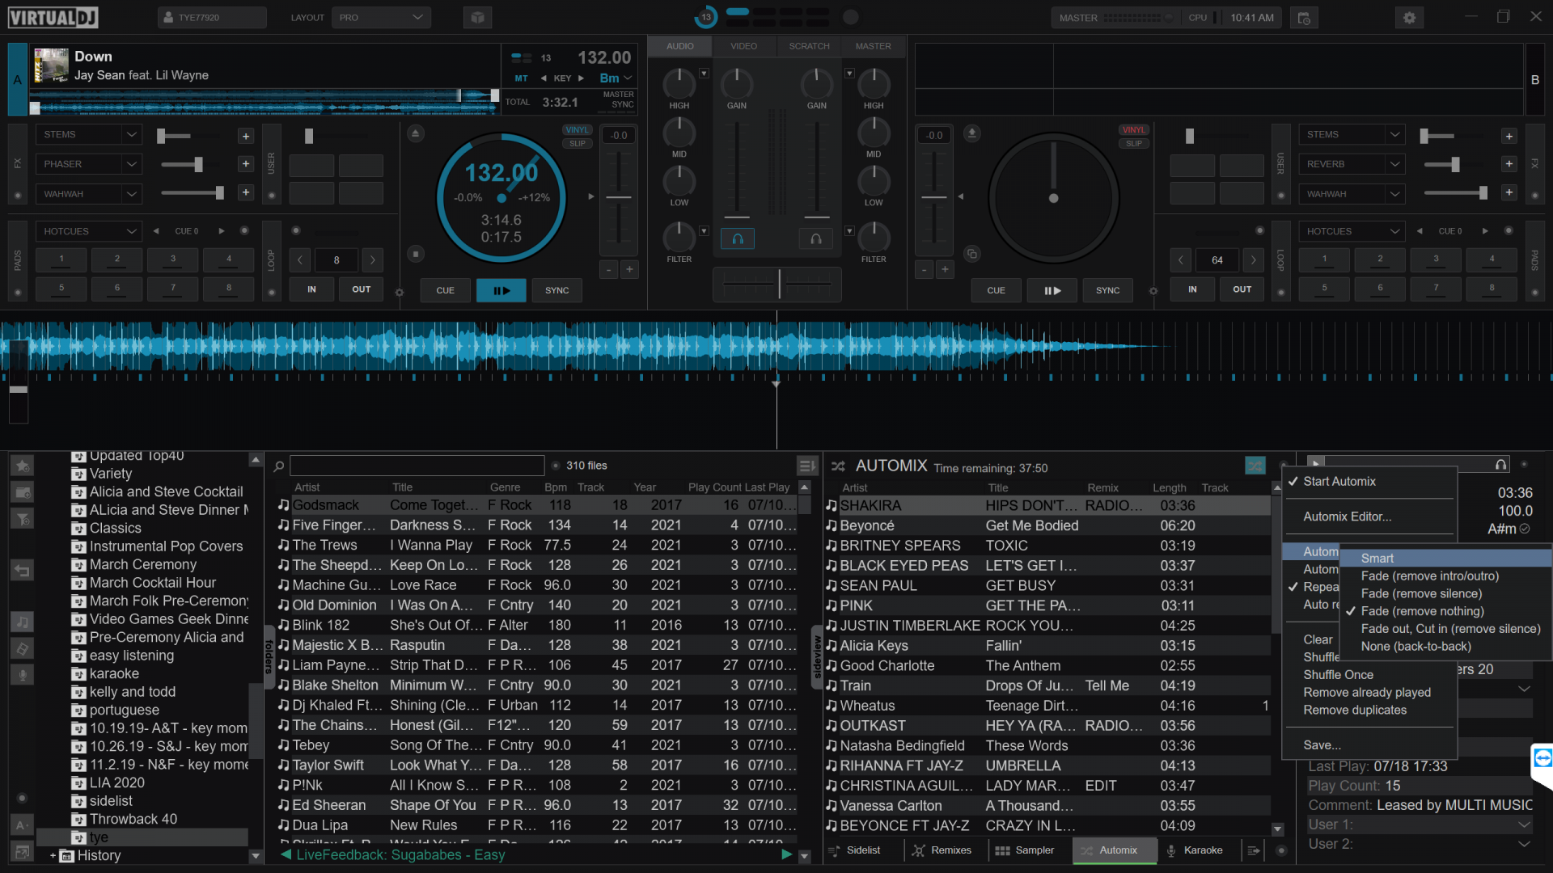1553x873 pixels.
Task: Open left deck settings cog near CUE
Action: click(x=399, y=292)
